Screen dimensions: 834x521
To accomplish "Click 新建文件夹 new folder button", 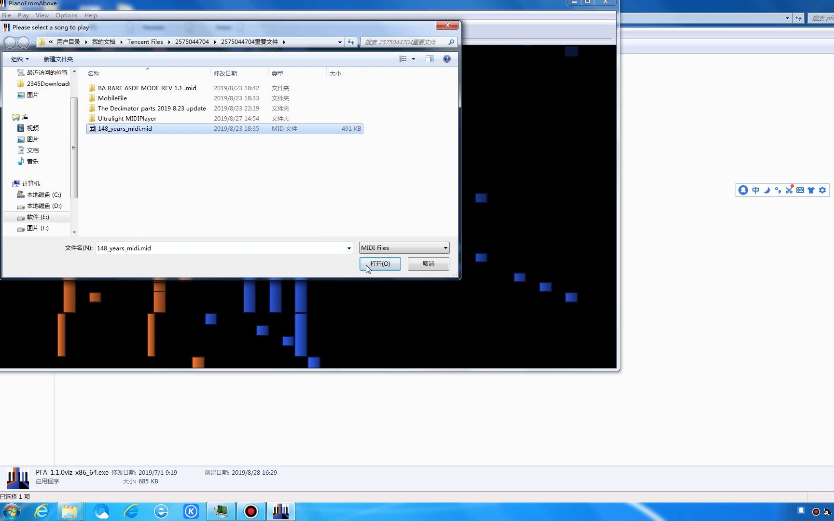I will 58,59.
